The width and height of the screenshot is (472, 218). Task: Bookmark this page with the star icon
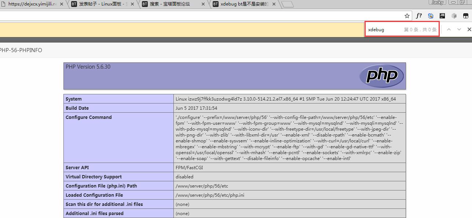point(407,16)
